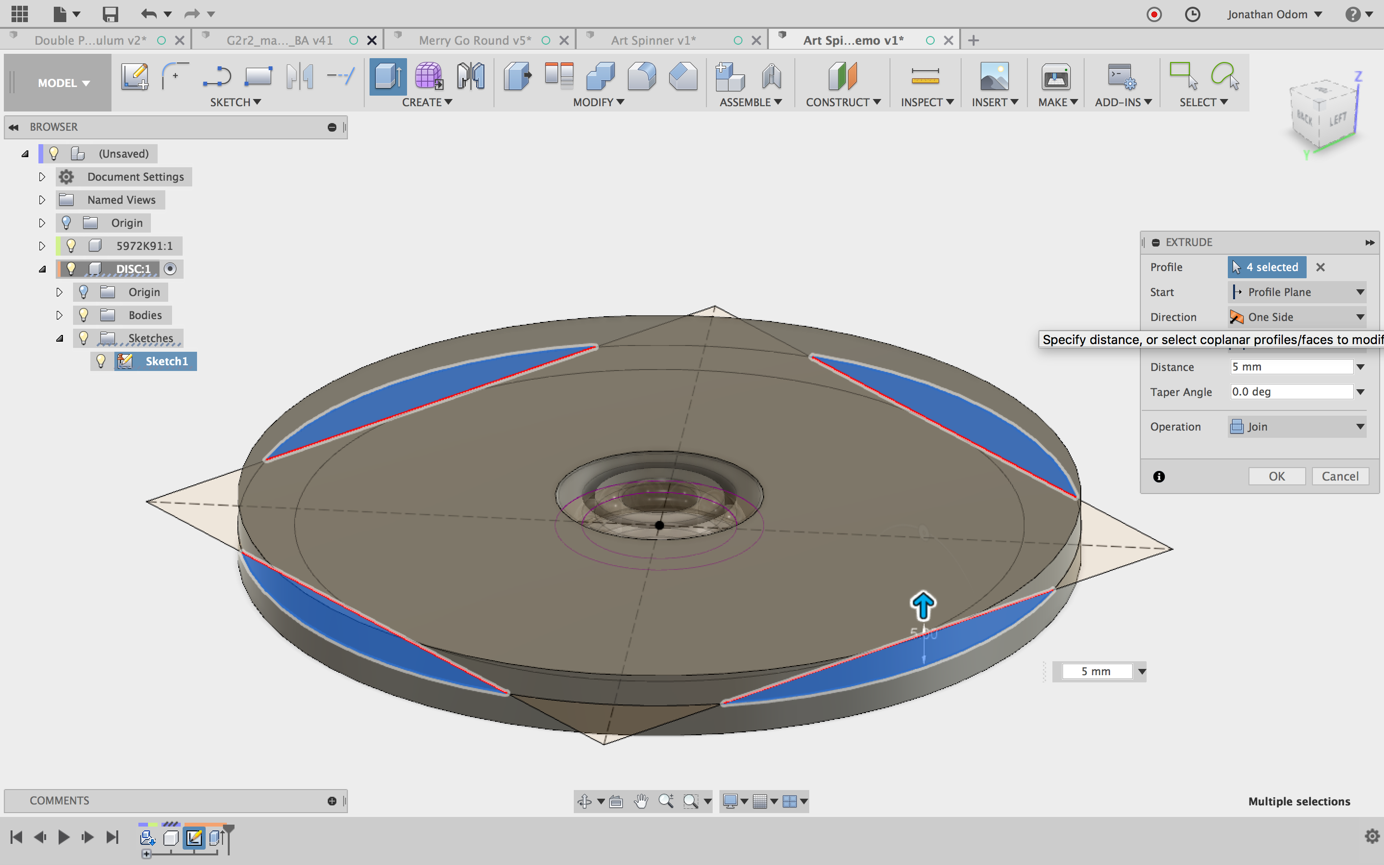Screen dimensions: 1384x865
Task: Click the blue extrude distance arrow manipulator
Action: (923, 605)
